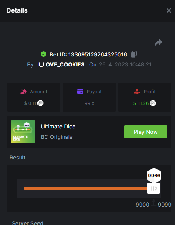Open the Ultimate Dice game thumbnail
The height and width of the screenshot is (225, 175).
coord(23,132)
